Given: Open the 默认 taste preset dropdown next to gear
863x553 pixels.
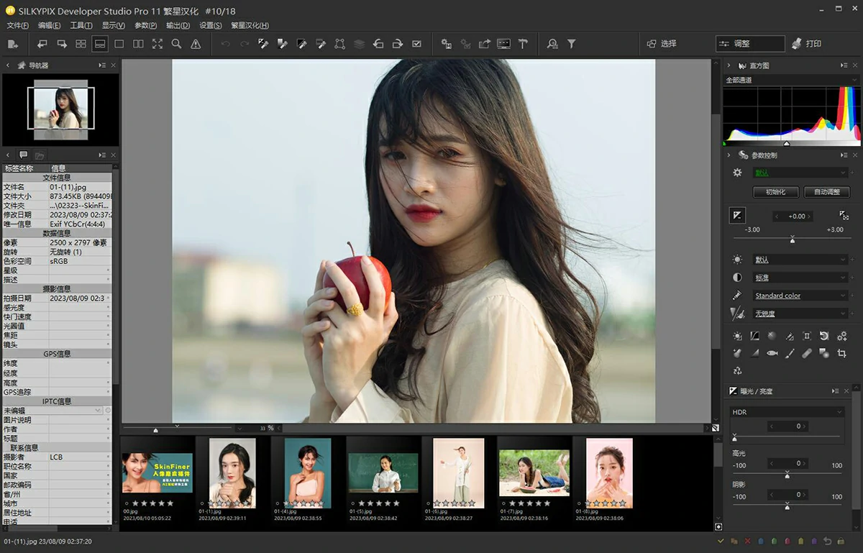Looking at the screenshot, I should click(800, 173).
